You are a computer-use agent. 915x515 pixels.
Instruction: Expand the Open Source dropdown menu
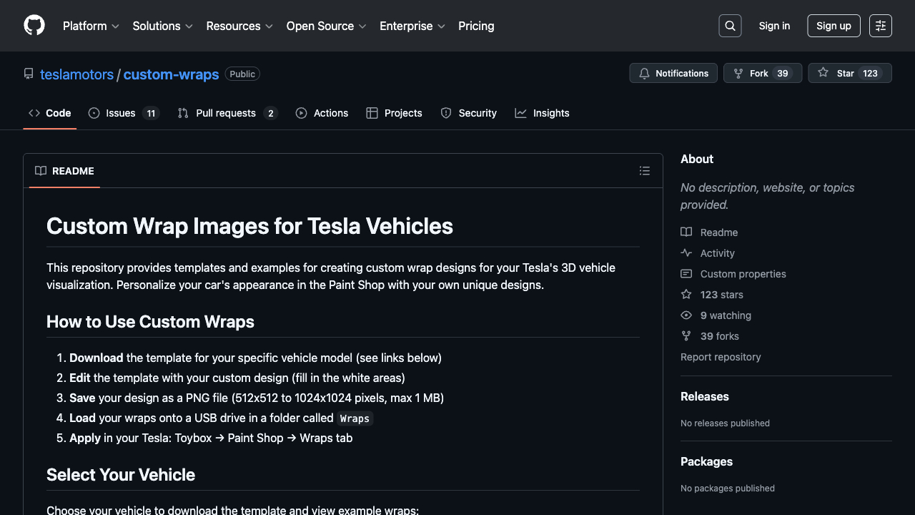click(x=326, y=26)
